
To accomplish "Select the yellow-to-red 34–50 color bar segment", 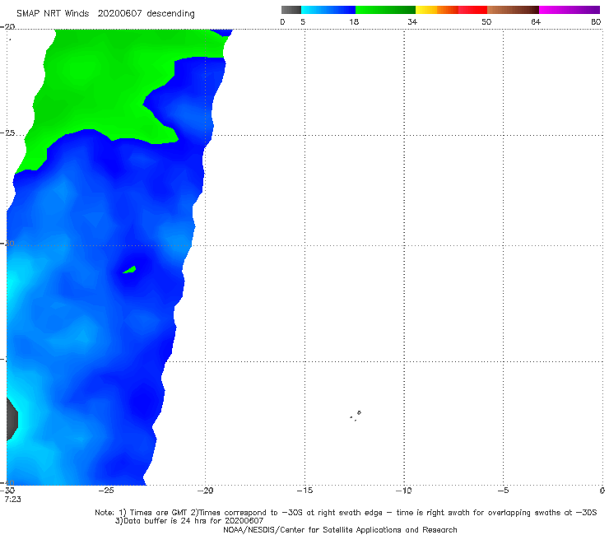I will click(451, 10).
